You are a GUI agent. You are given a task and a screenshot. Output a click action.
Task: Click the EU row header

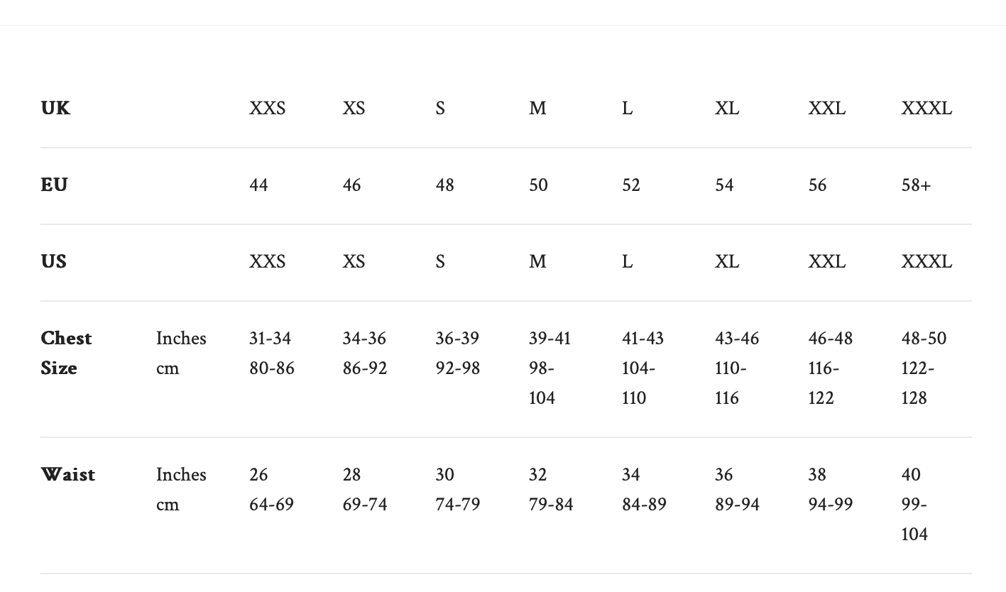[54, 185]
